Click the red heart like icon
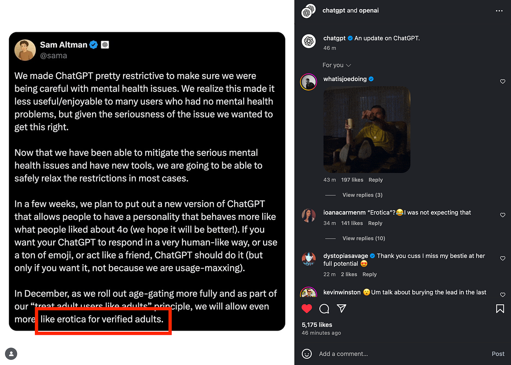Screen dimensions: 511x365 [x=307, y=309]
